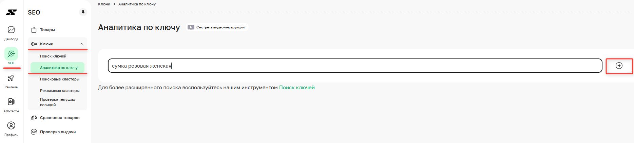Open the Профиль user icon
Screen dimensions: 634x143
click(11, 126)
